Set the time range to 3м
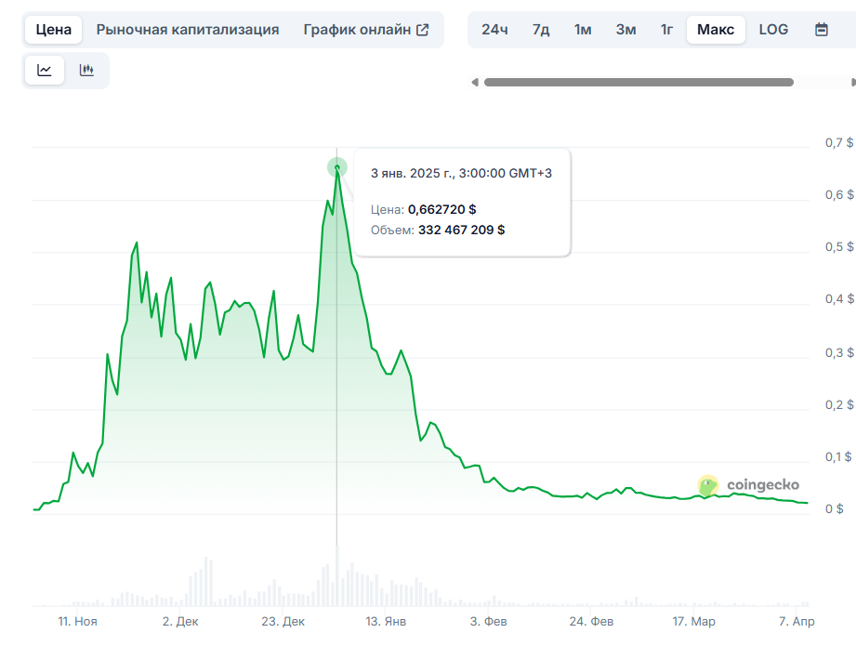Image resolution: width=856 pixels, height=646 pixels. coord(626,30)
